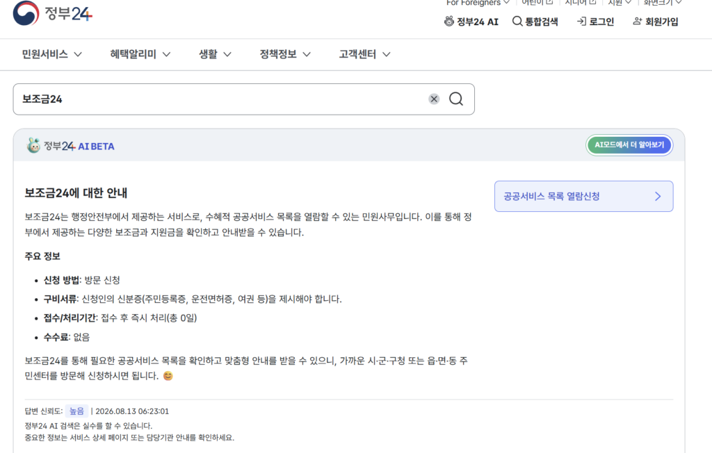Click the smiling emoji after 됩니다

tap(168, 376)
